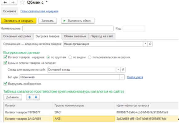Open the organization record with the open icon
Screen dimensions: 179x123
click(150, 44)
